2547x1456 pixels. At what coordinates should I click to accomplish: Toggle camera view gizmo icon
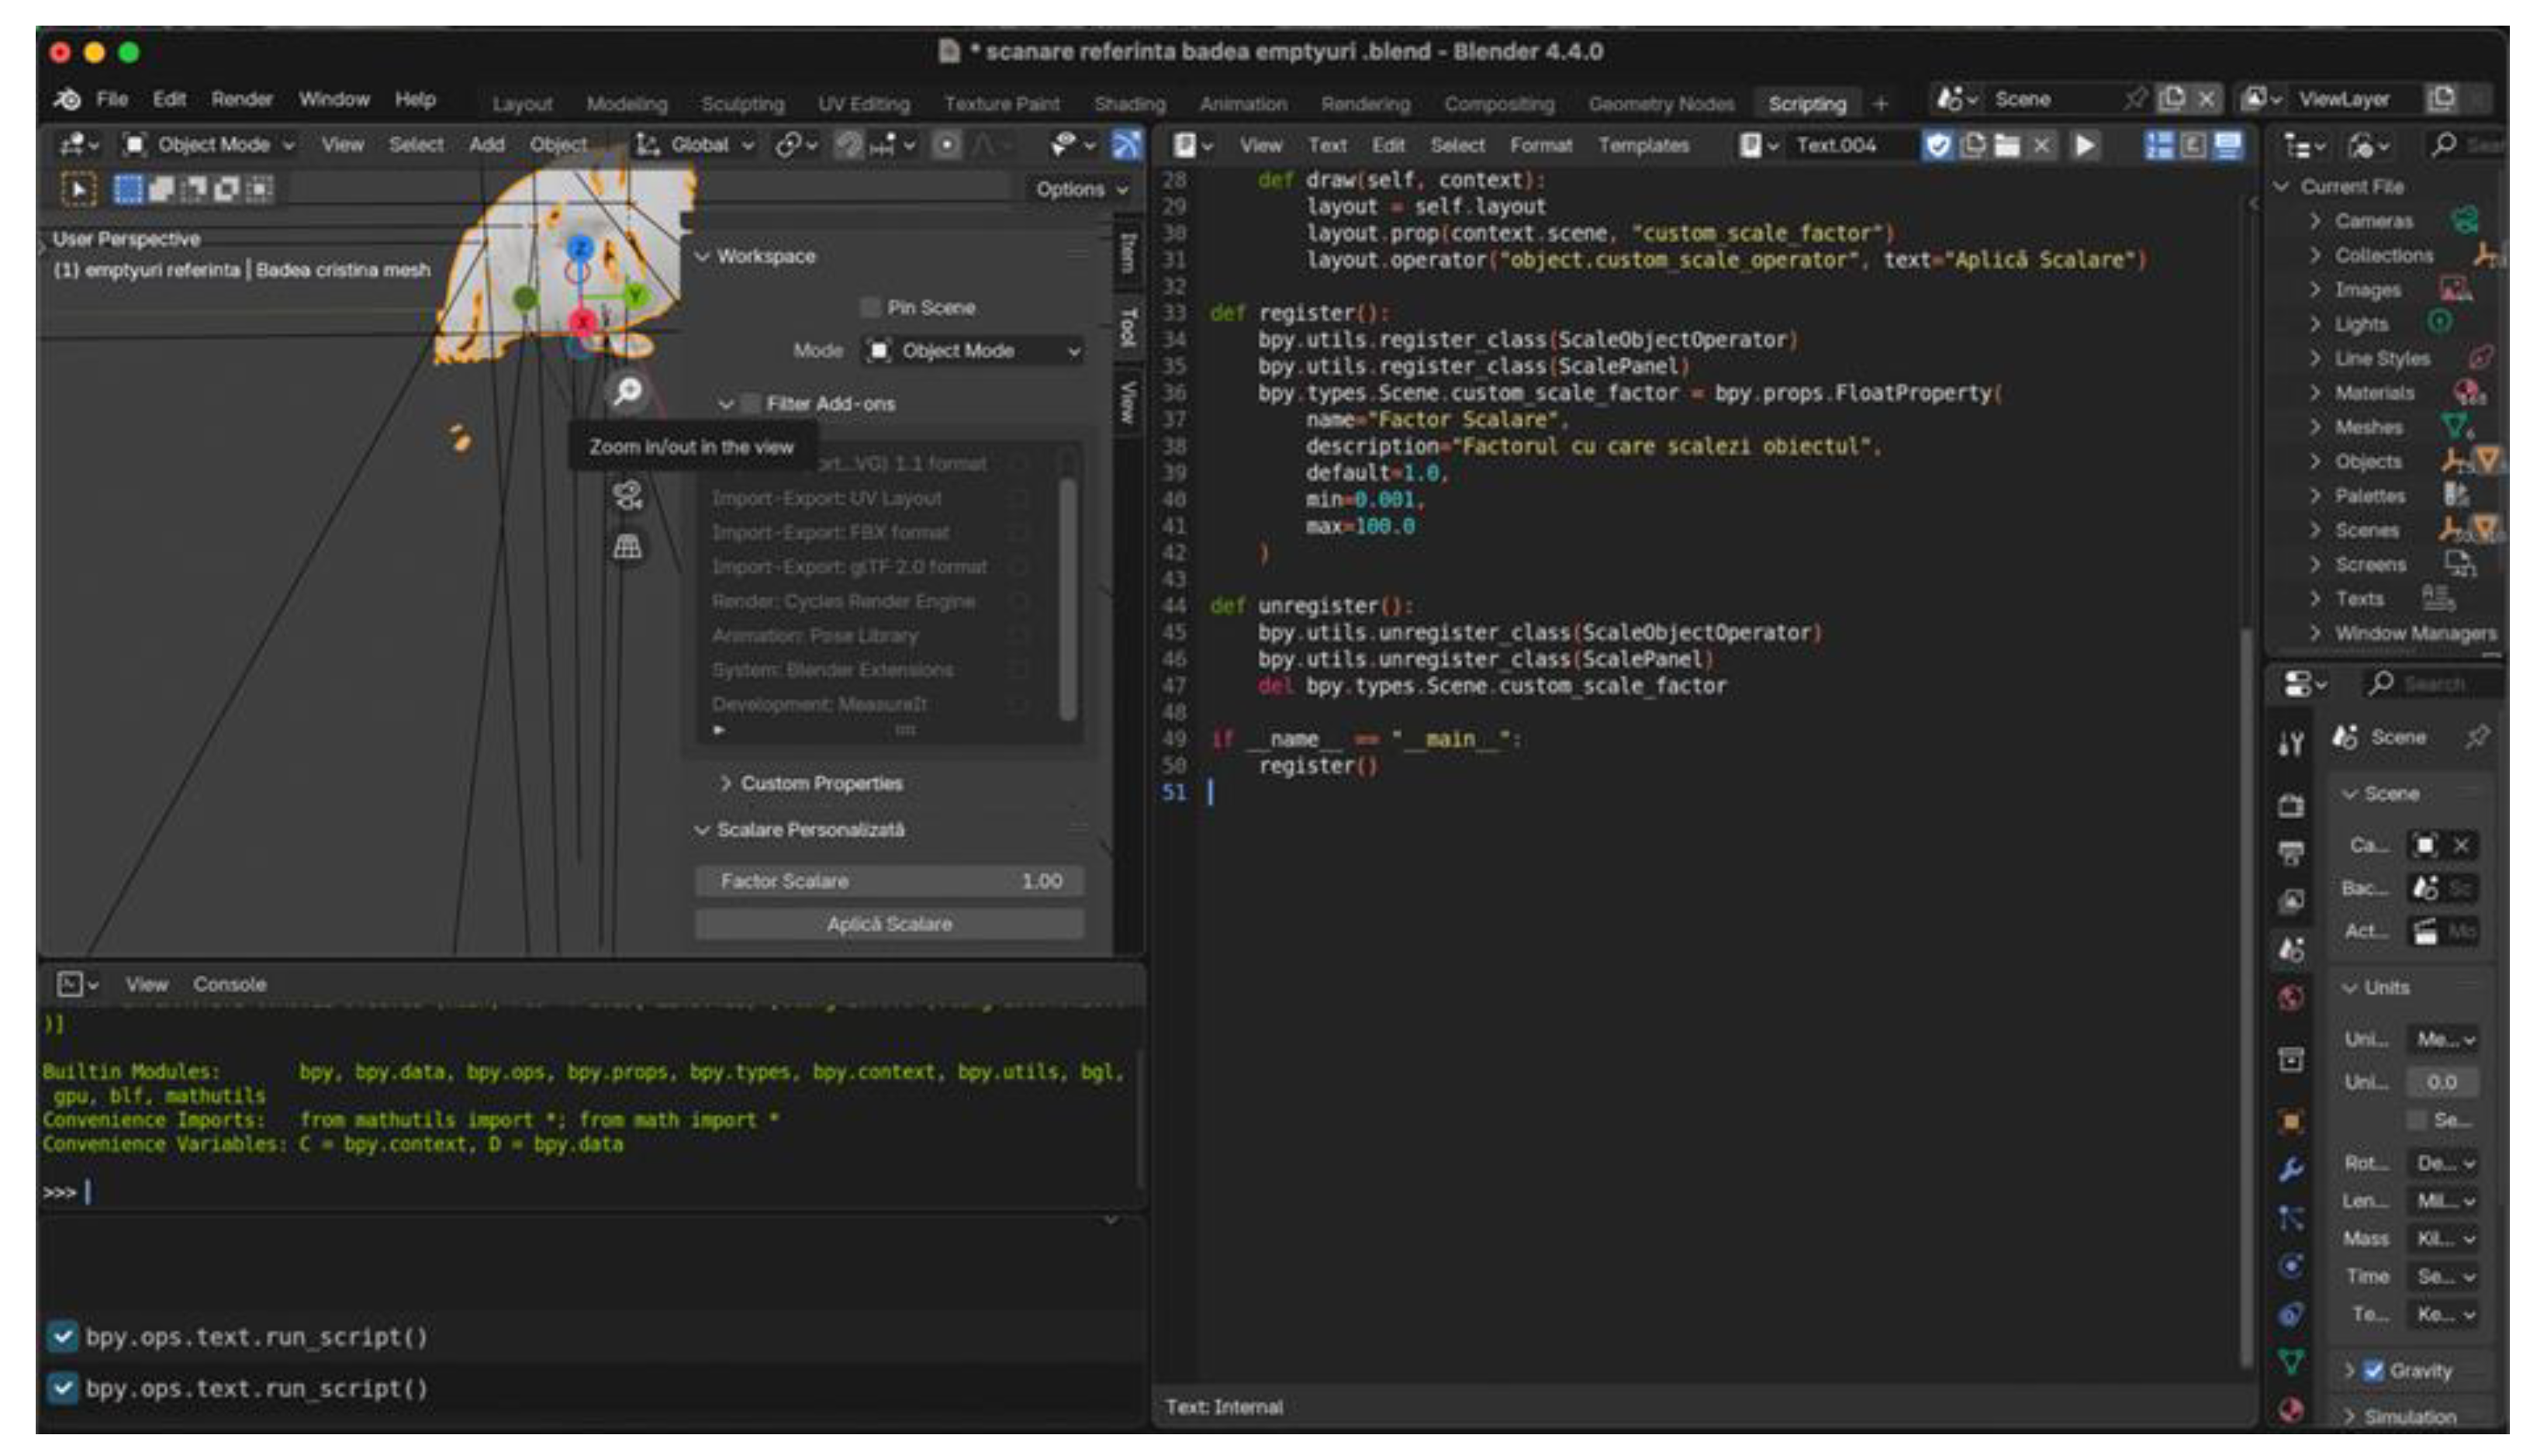(627, 495)
